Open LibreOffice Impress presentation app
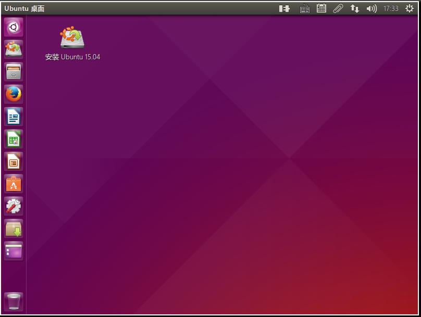 [14, 161]
